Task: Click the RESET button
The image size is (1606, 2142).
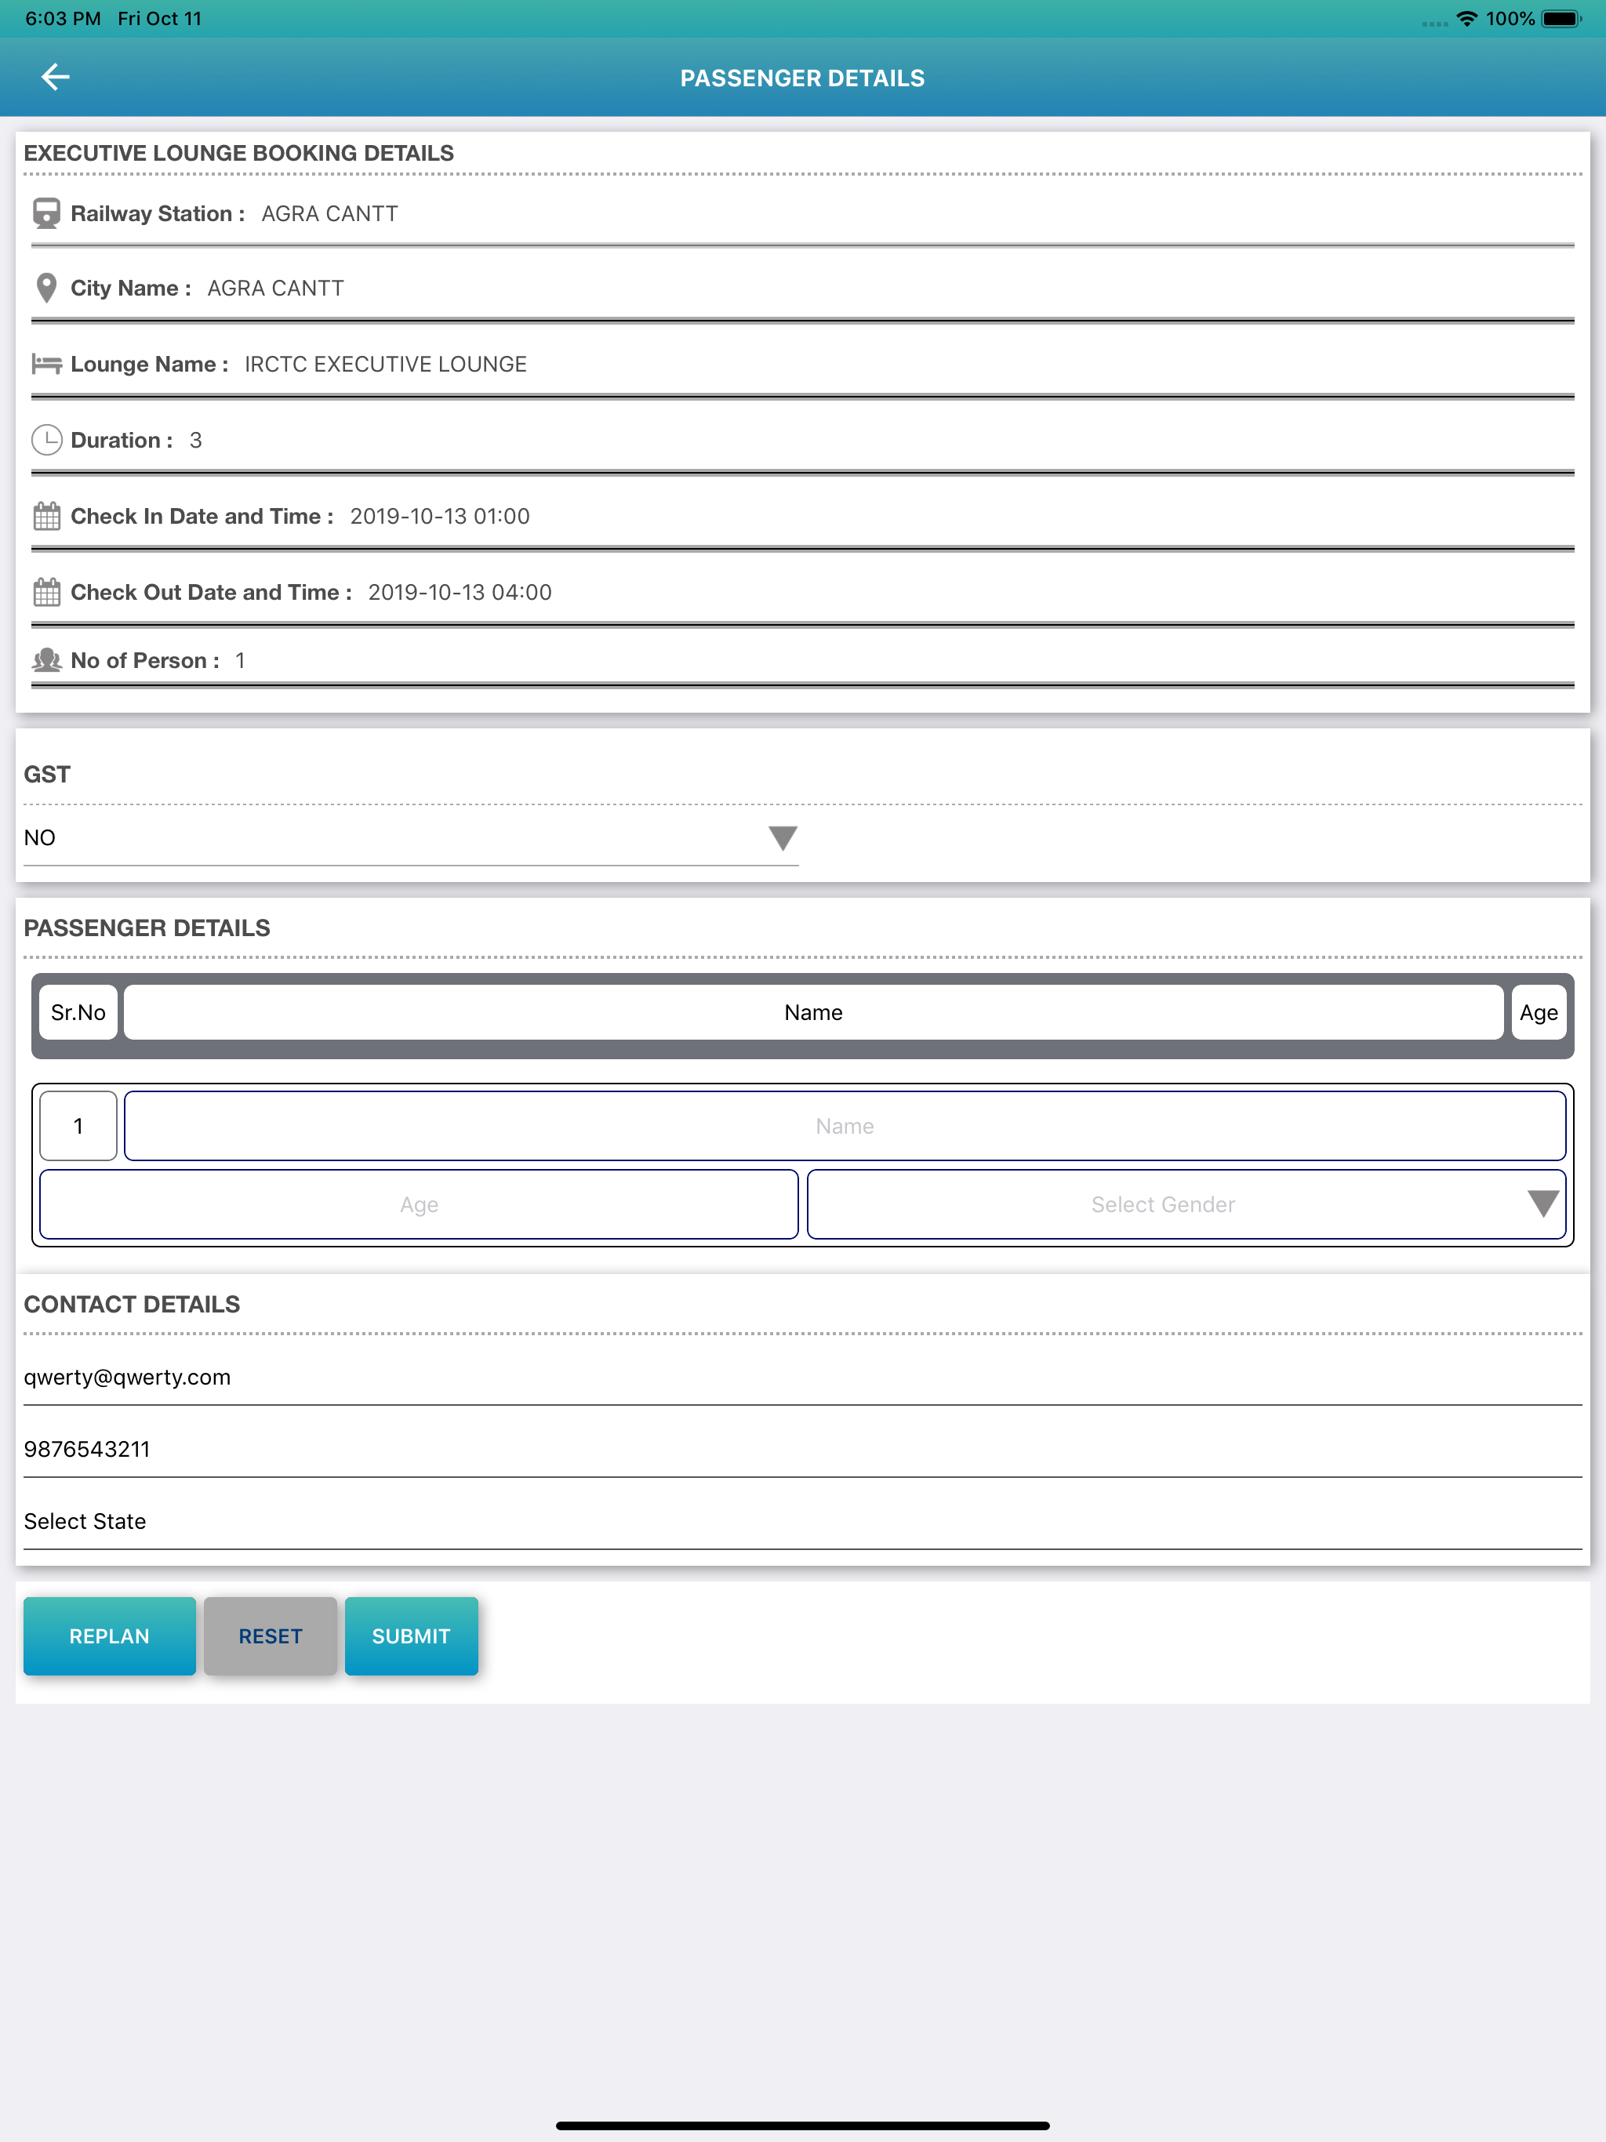Action: coord(271,1636)
